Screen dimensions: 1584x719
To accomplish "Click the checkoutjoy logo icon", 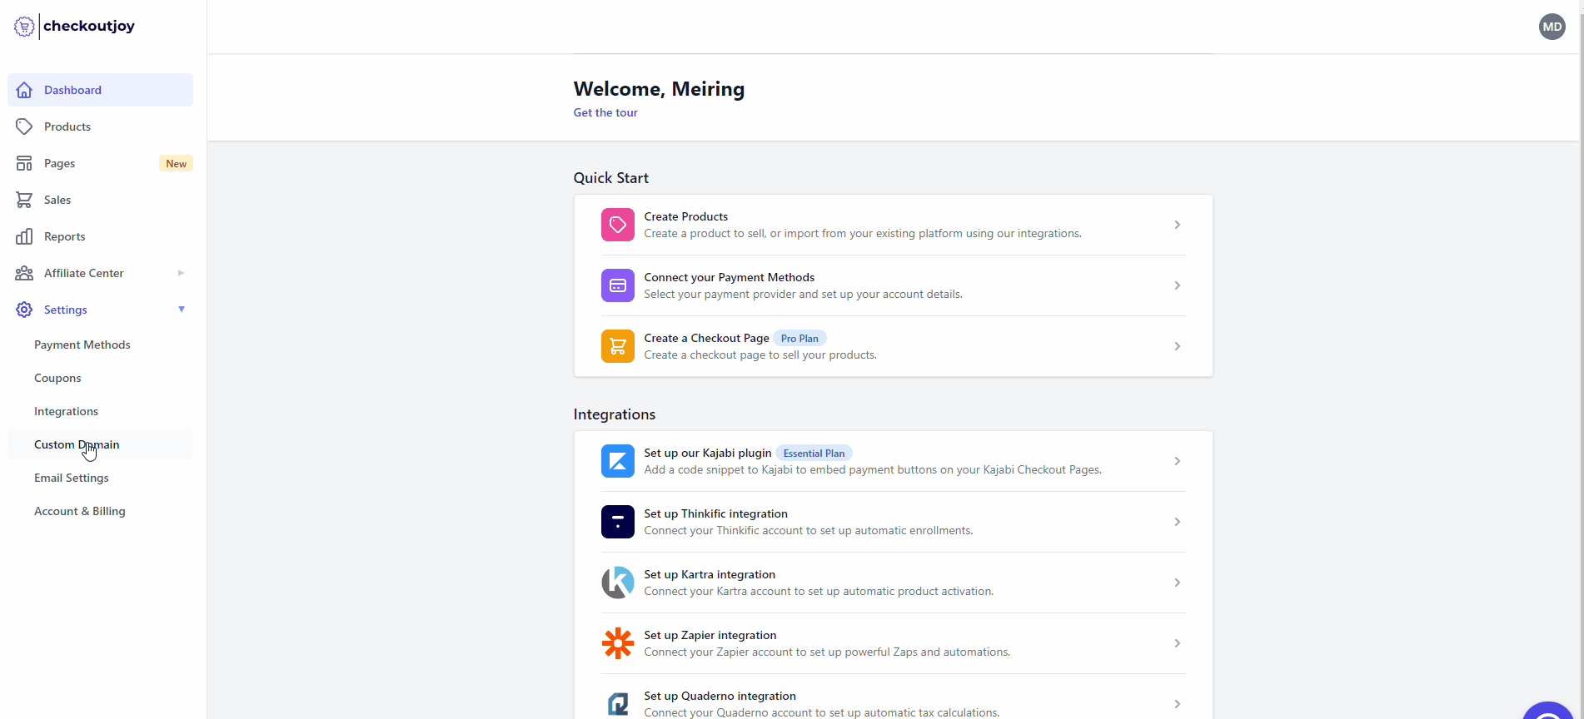I will 24,27.
